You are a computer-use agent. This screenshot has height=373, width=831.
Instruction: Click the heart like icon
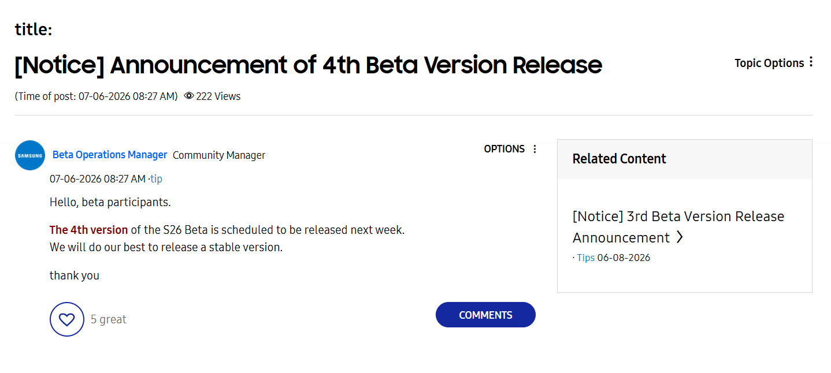pyautogui.click(x=67, y=319)
